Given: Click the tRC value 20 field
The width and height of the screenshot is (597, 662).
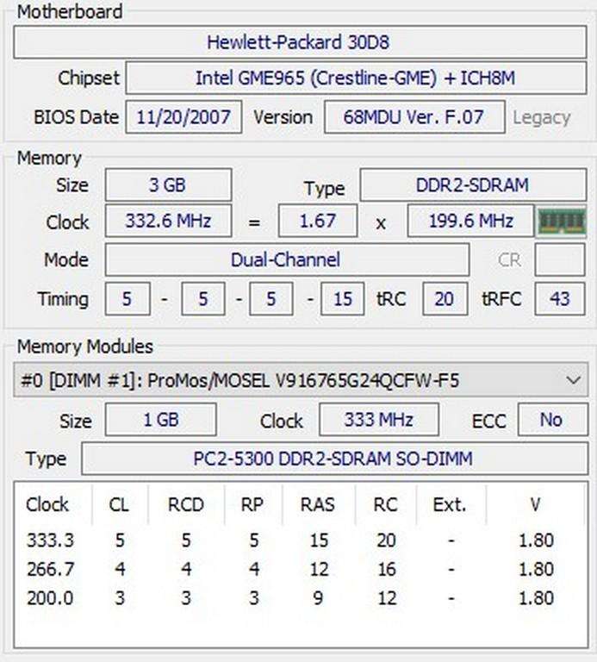Looking at the screenshot, I should 445,299.
